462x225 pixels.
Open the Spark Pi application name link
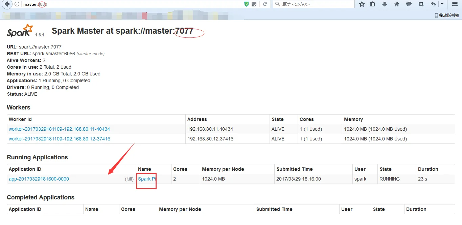coord(147,179)
